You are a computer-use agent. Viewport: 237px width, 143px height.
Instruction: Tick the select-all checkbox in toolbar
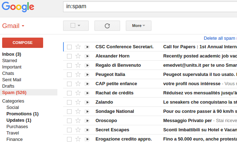(x=73, y=26)
